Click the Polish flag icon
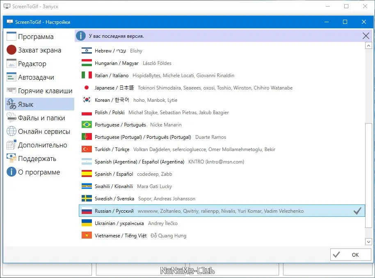The width and height of the screenshot is (375, 278). coord(87,112)
